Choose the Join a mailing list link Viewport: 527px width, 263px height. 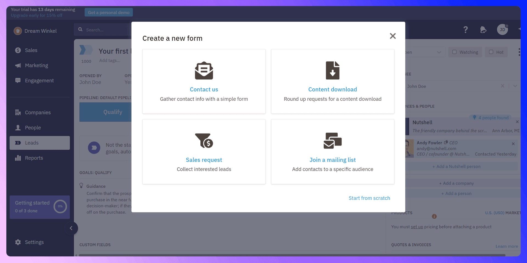pos(332,160)
